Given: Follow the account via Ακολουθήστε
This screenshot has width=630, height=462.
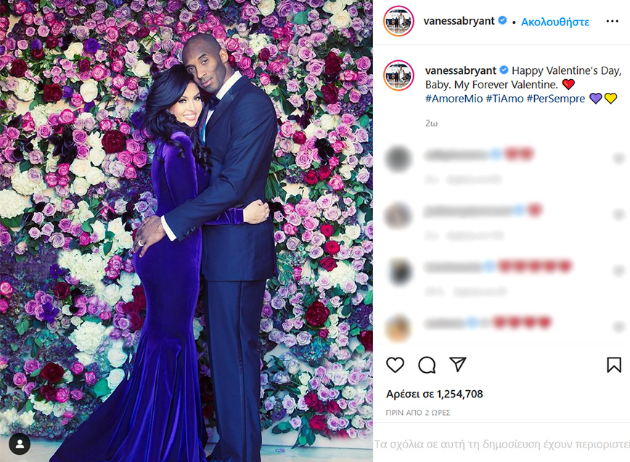Looking at the screenshot, I should click(x=555, y=22).
